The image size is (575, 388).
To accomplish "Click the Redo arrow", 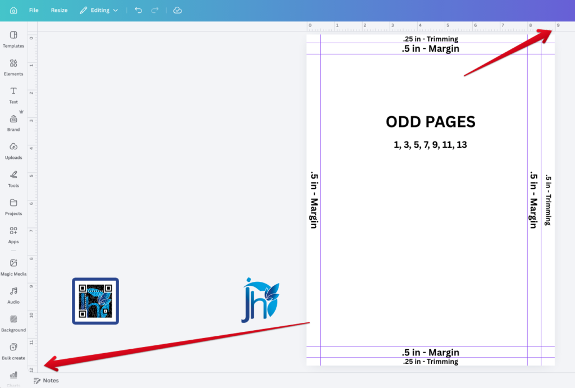I will 155,10.
